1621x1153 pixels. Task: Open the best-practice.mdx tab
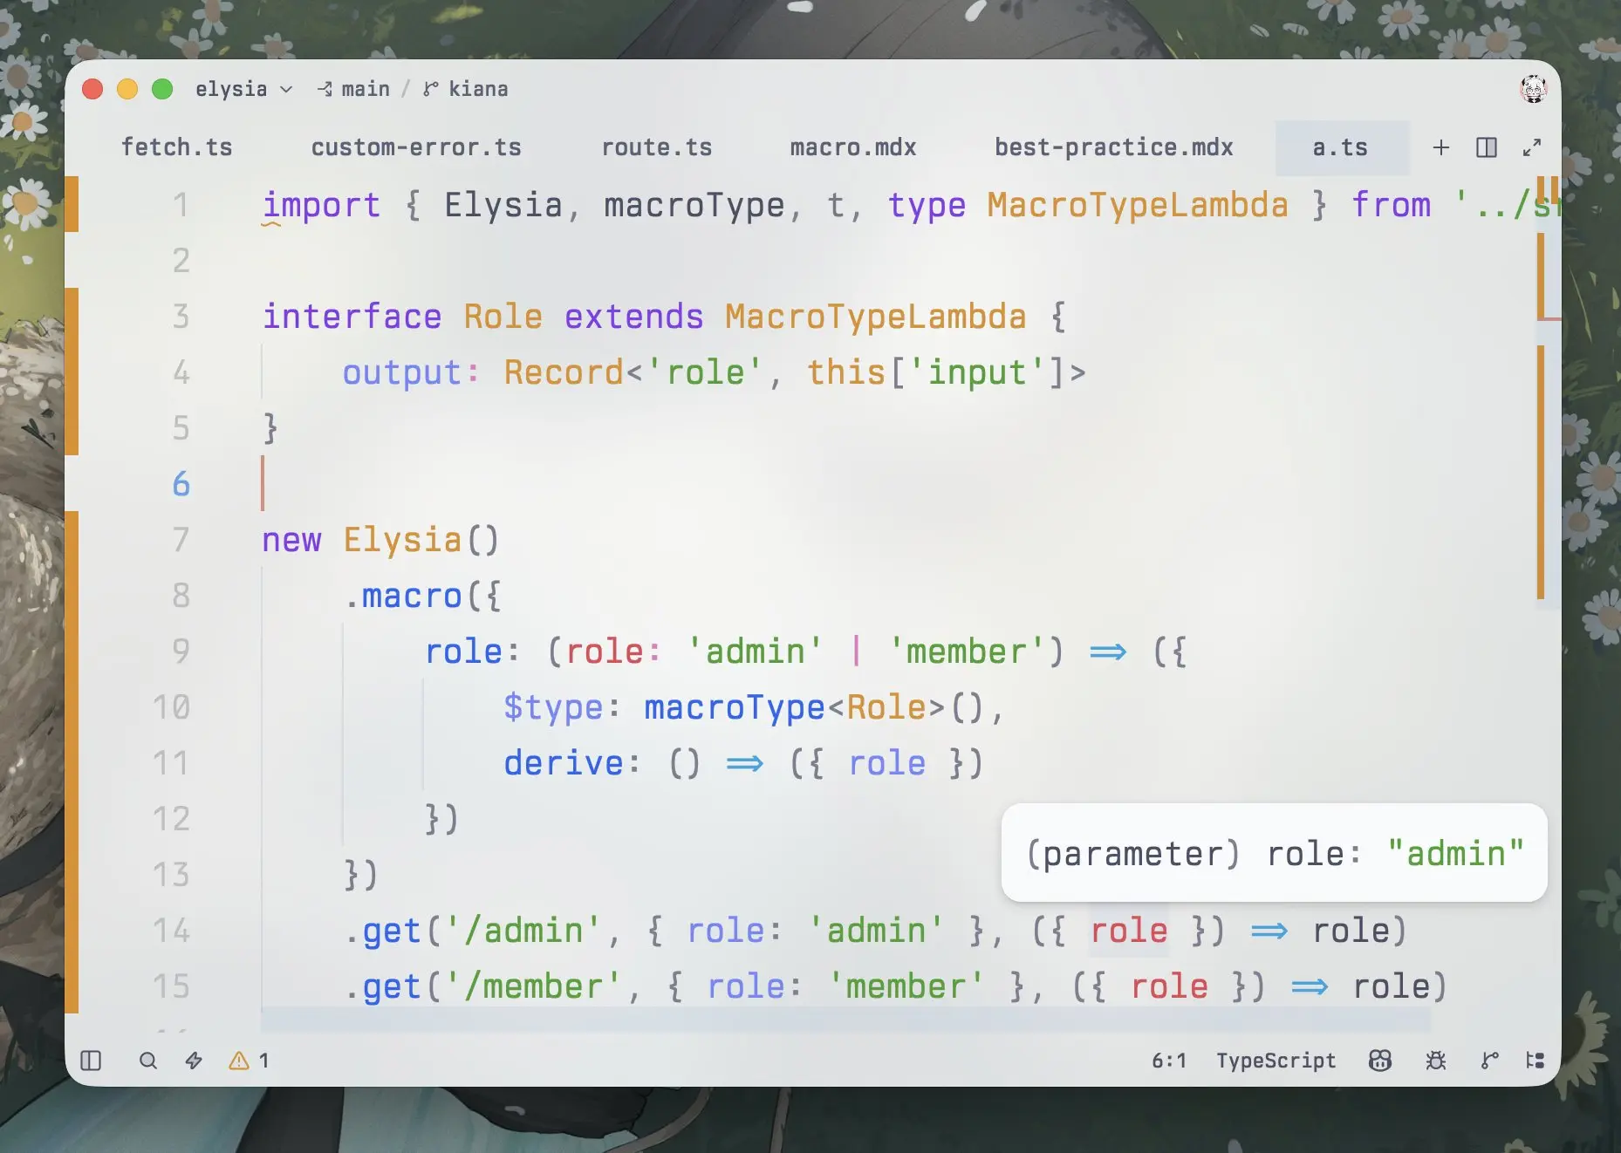coord(1114,147)
